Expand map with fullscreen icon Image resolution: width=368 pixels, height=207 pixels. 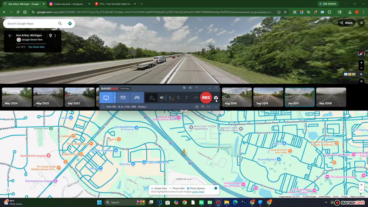coord(8,190)
